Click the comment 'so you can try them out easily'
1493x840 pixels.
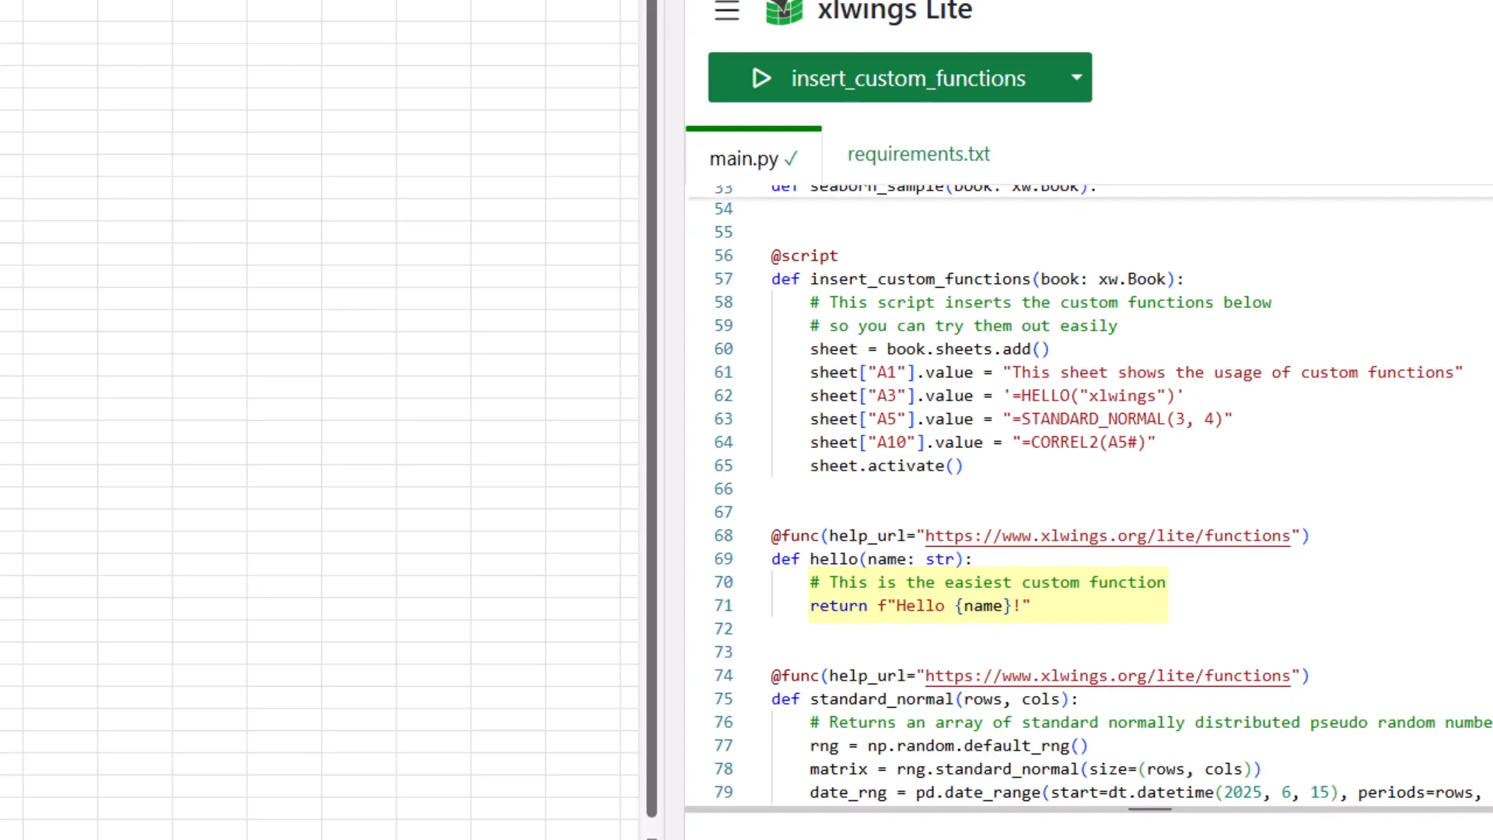[x=963, y=326]
